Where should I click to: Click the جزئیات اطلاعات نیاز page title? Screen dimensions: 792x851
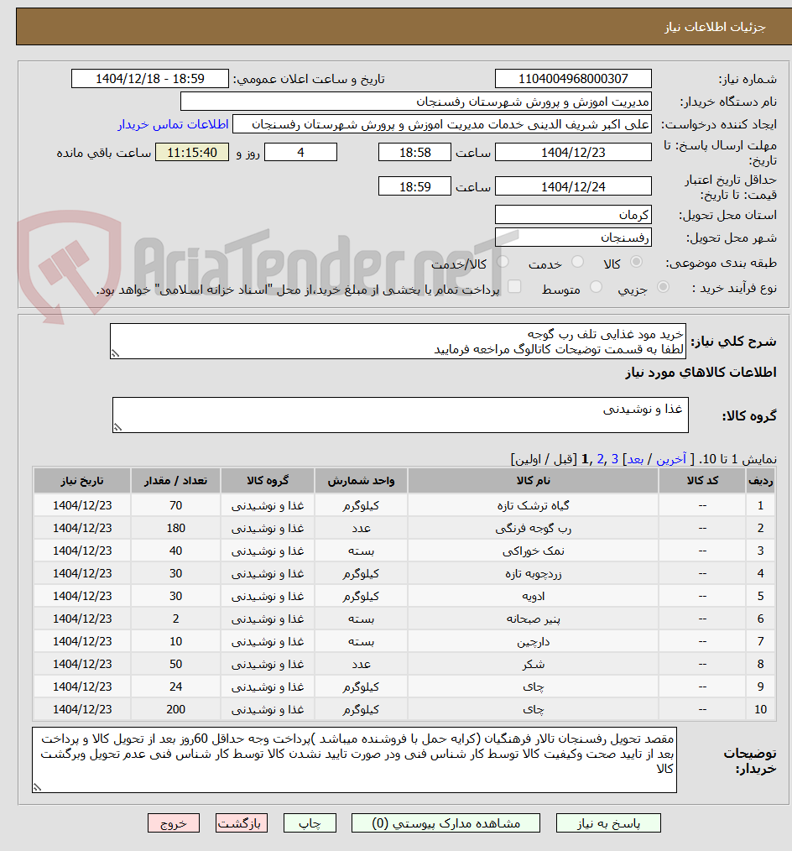pyautogui.click(x=715, y=27)
